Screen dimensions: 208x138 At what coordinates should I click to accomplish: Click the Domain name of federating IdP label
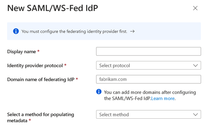pyautogui.click(x=41, y=79)
